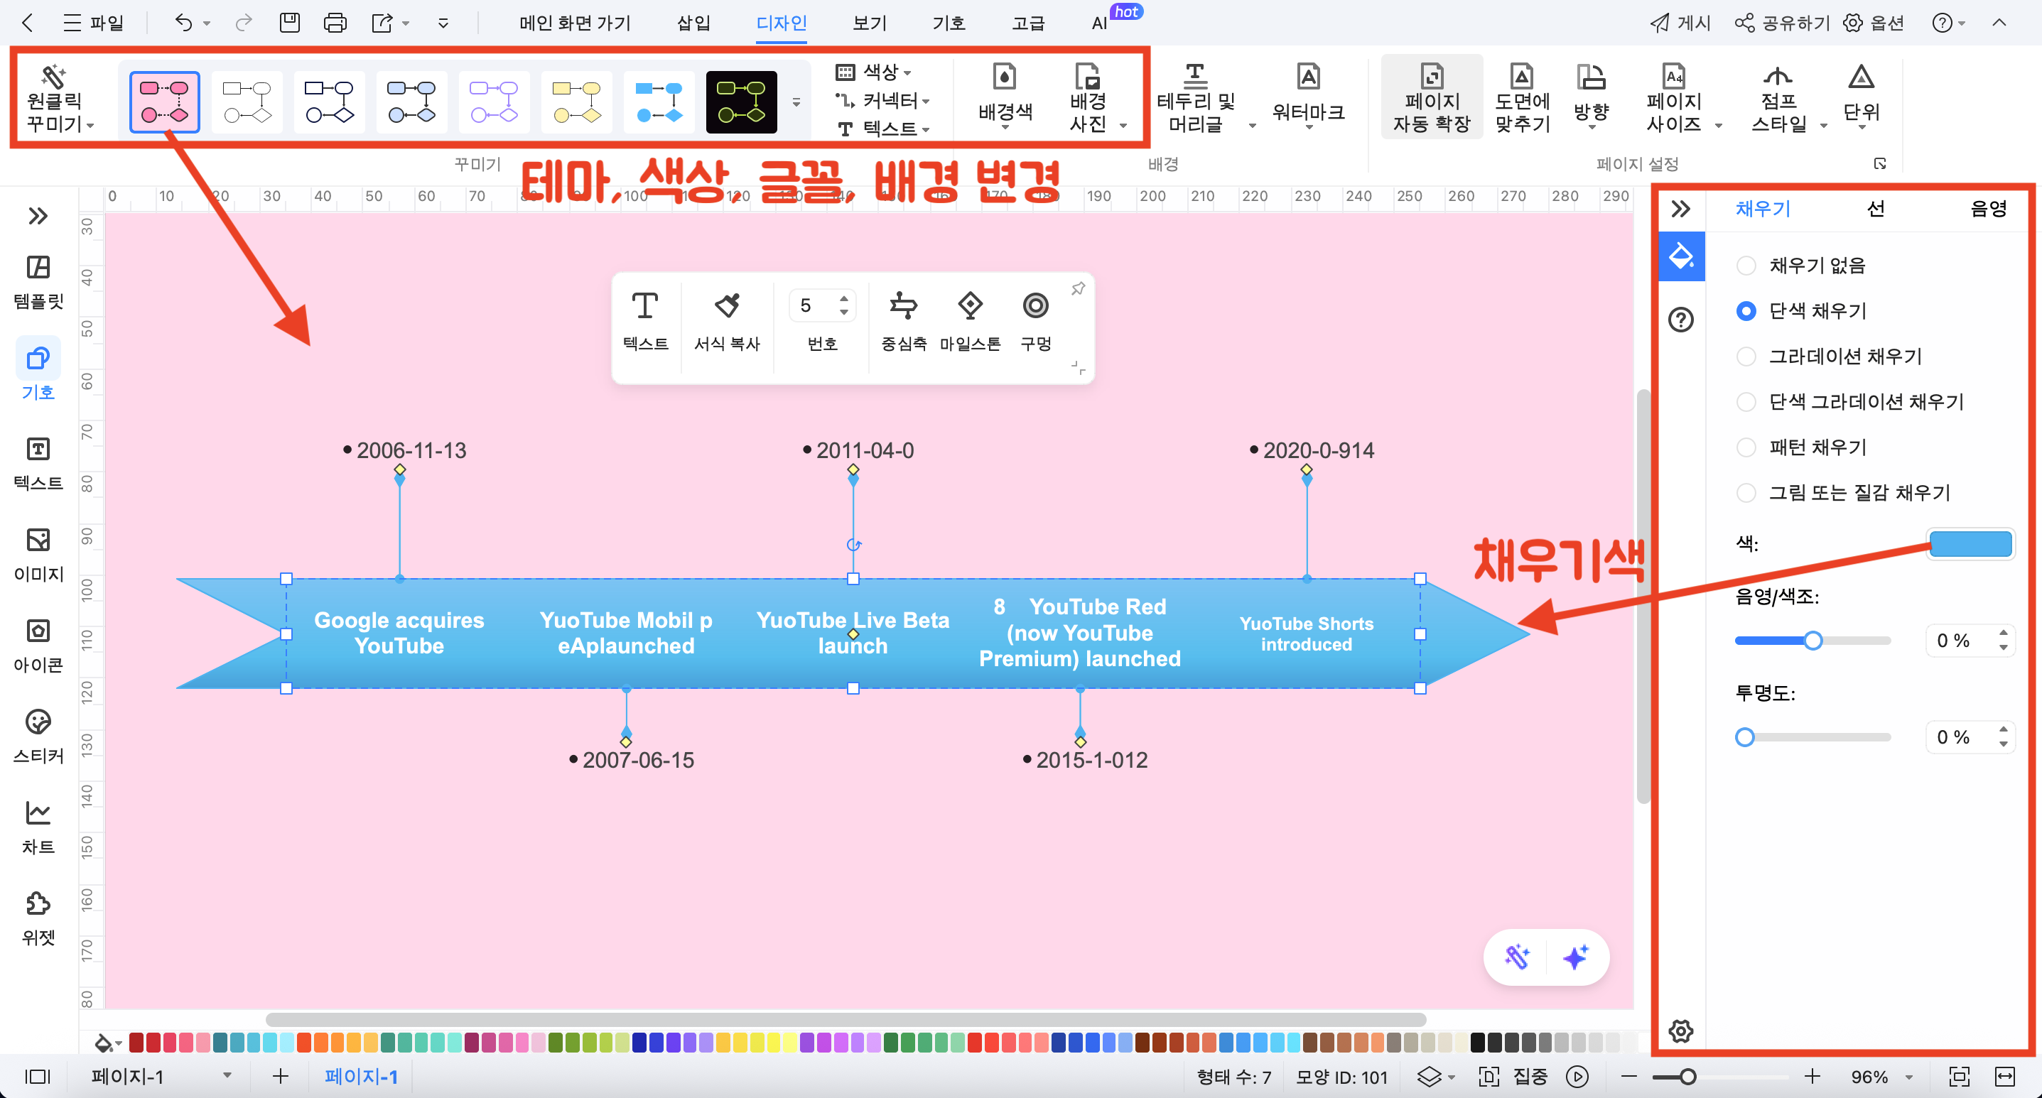Click the export icon in top toolbar

[383, 23]
